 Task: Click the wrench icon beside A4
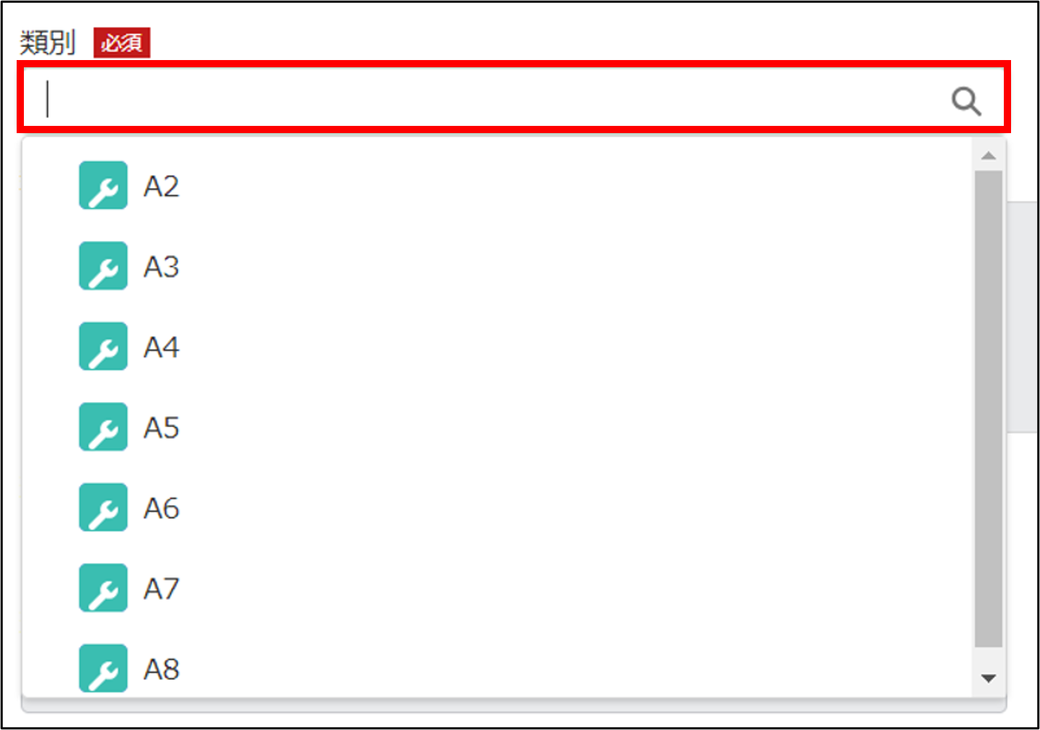pyautogui.click(x=103, y=347)
